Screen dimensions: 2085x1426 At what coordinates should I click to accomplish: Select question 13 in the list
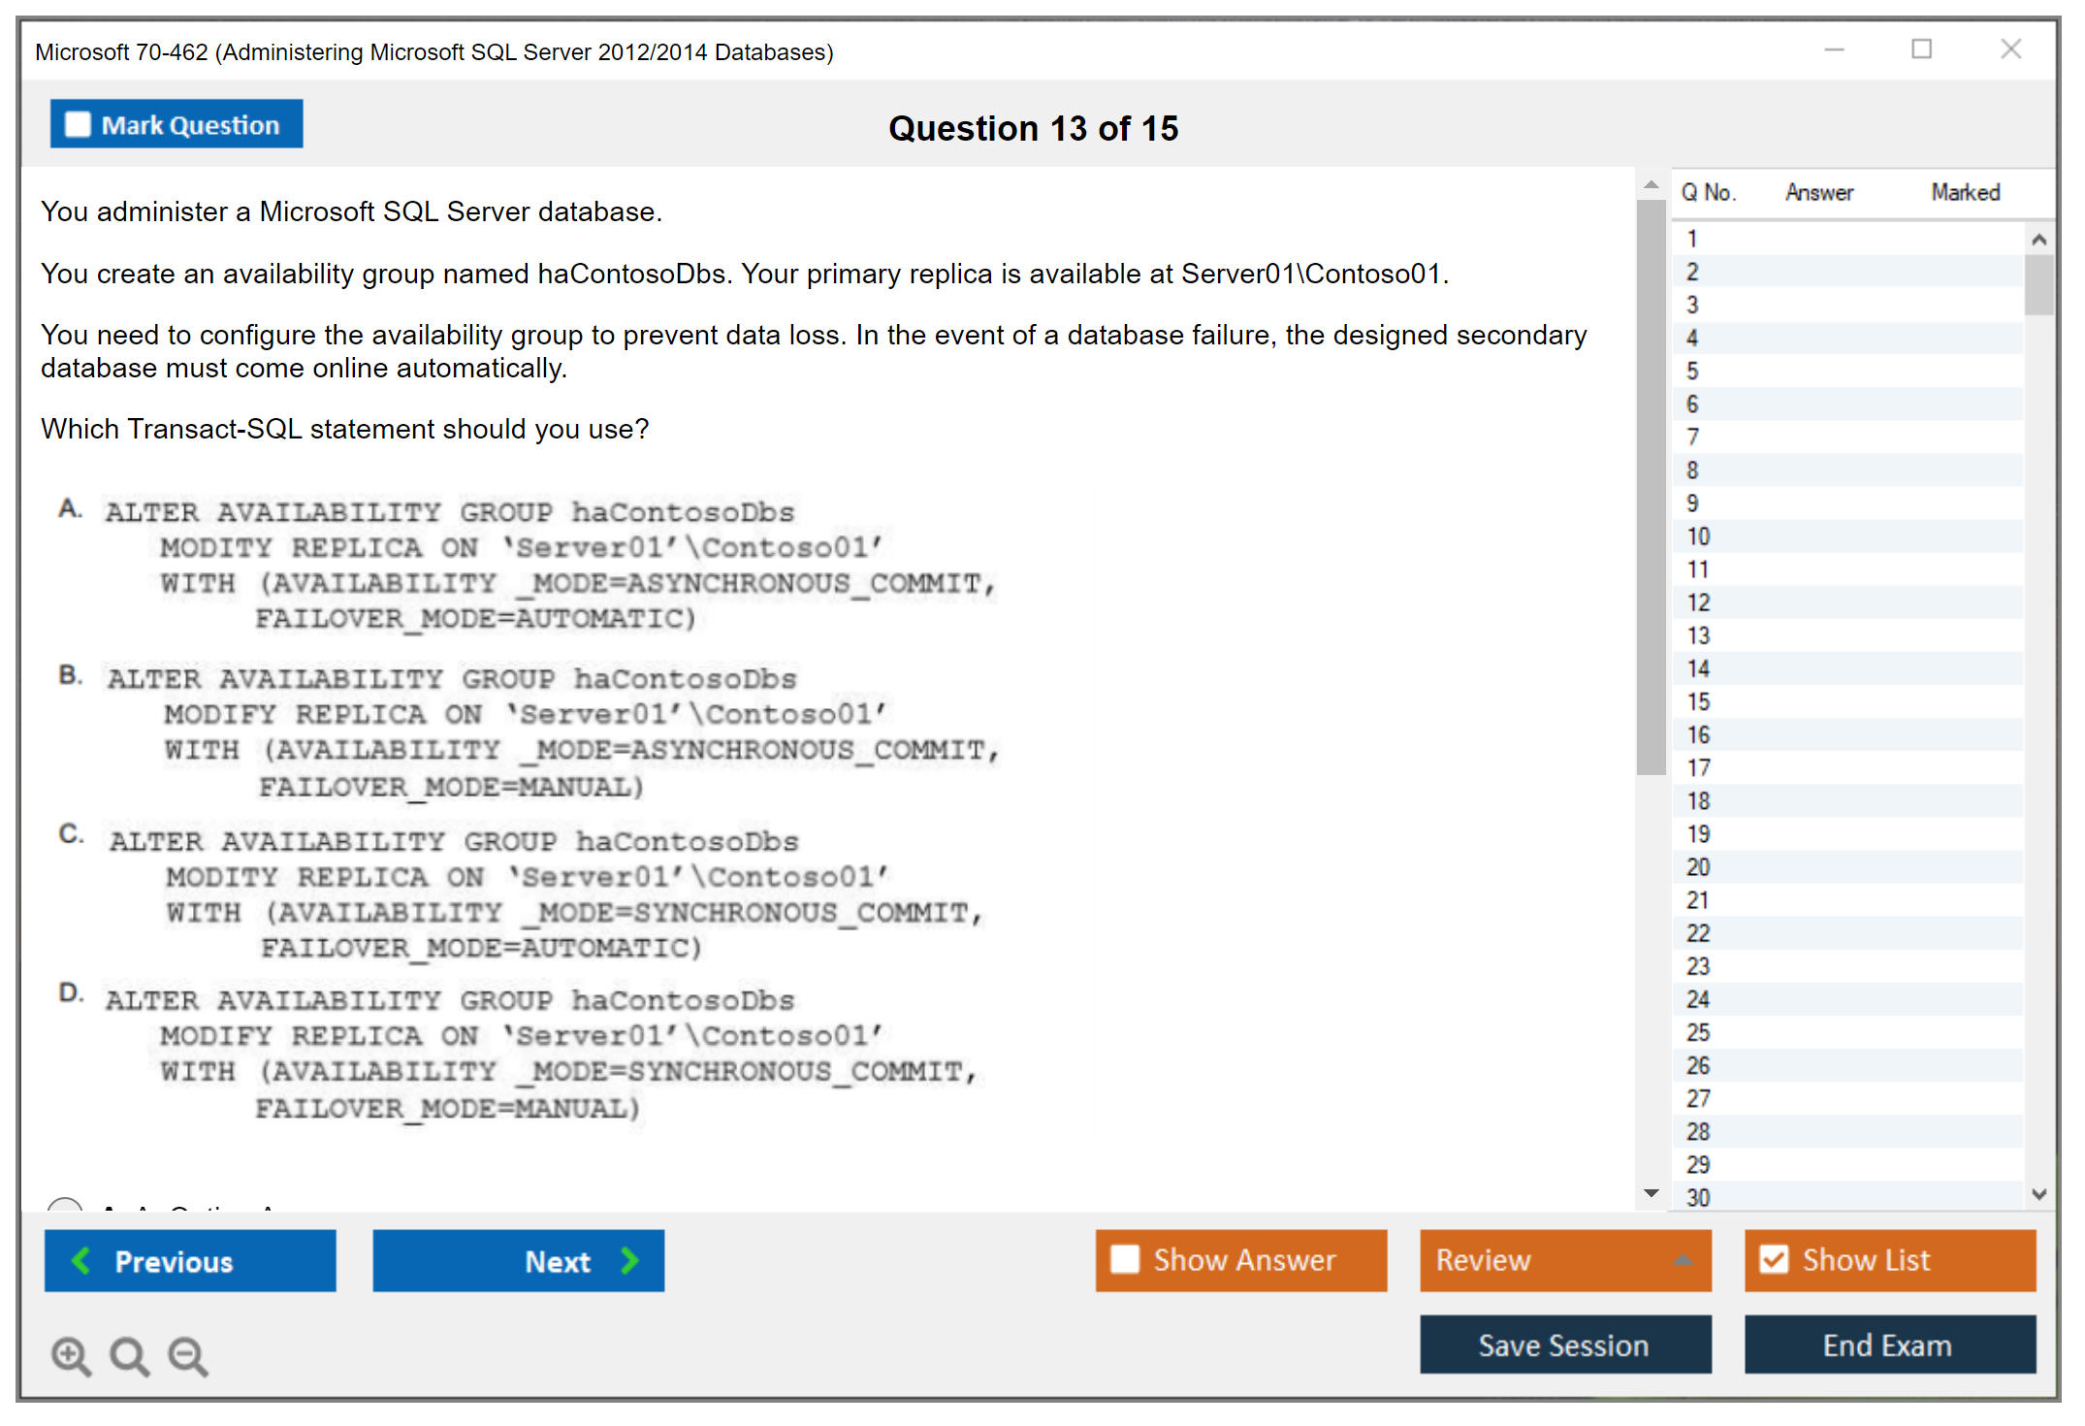tap(1698, 635)
